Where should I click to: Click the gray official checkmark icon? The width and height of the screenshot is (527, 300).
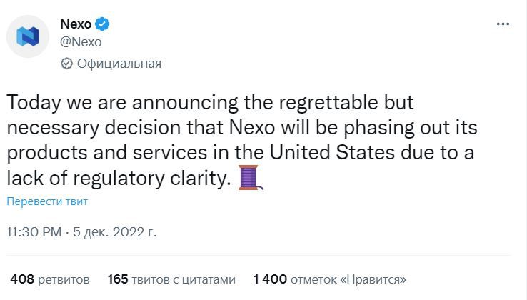tap(66, 64)
